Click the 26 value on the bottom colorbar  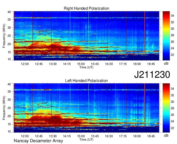click(172, 115)
